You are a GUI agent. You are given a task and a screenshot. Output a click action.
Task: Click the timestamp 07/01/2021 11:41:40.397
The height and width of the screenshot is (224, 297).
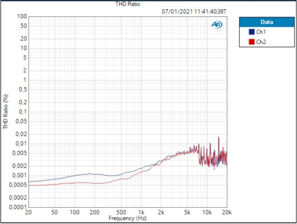[194, 11]
